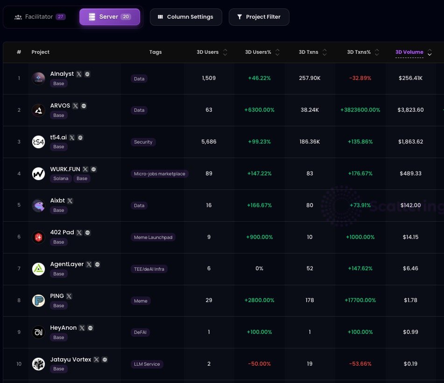Click the Meme tag for PING
Viewport: 444px width, 383px height.
point(141,301)
